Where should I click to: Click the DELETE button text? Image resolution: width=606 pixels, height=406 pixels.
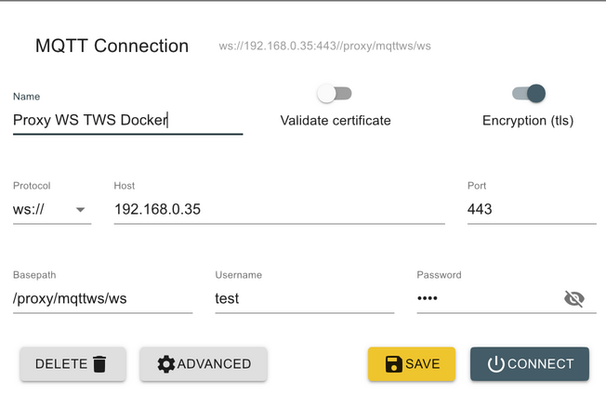point(61,364)
